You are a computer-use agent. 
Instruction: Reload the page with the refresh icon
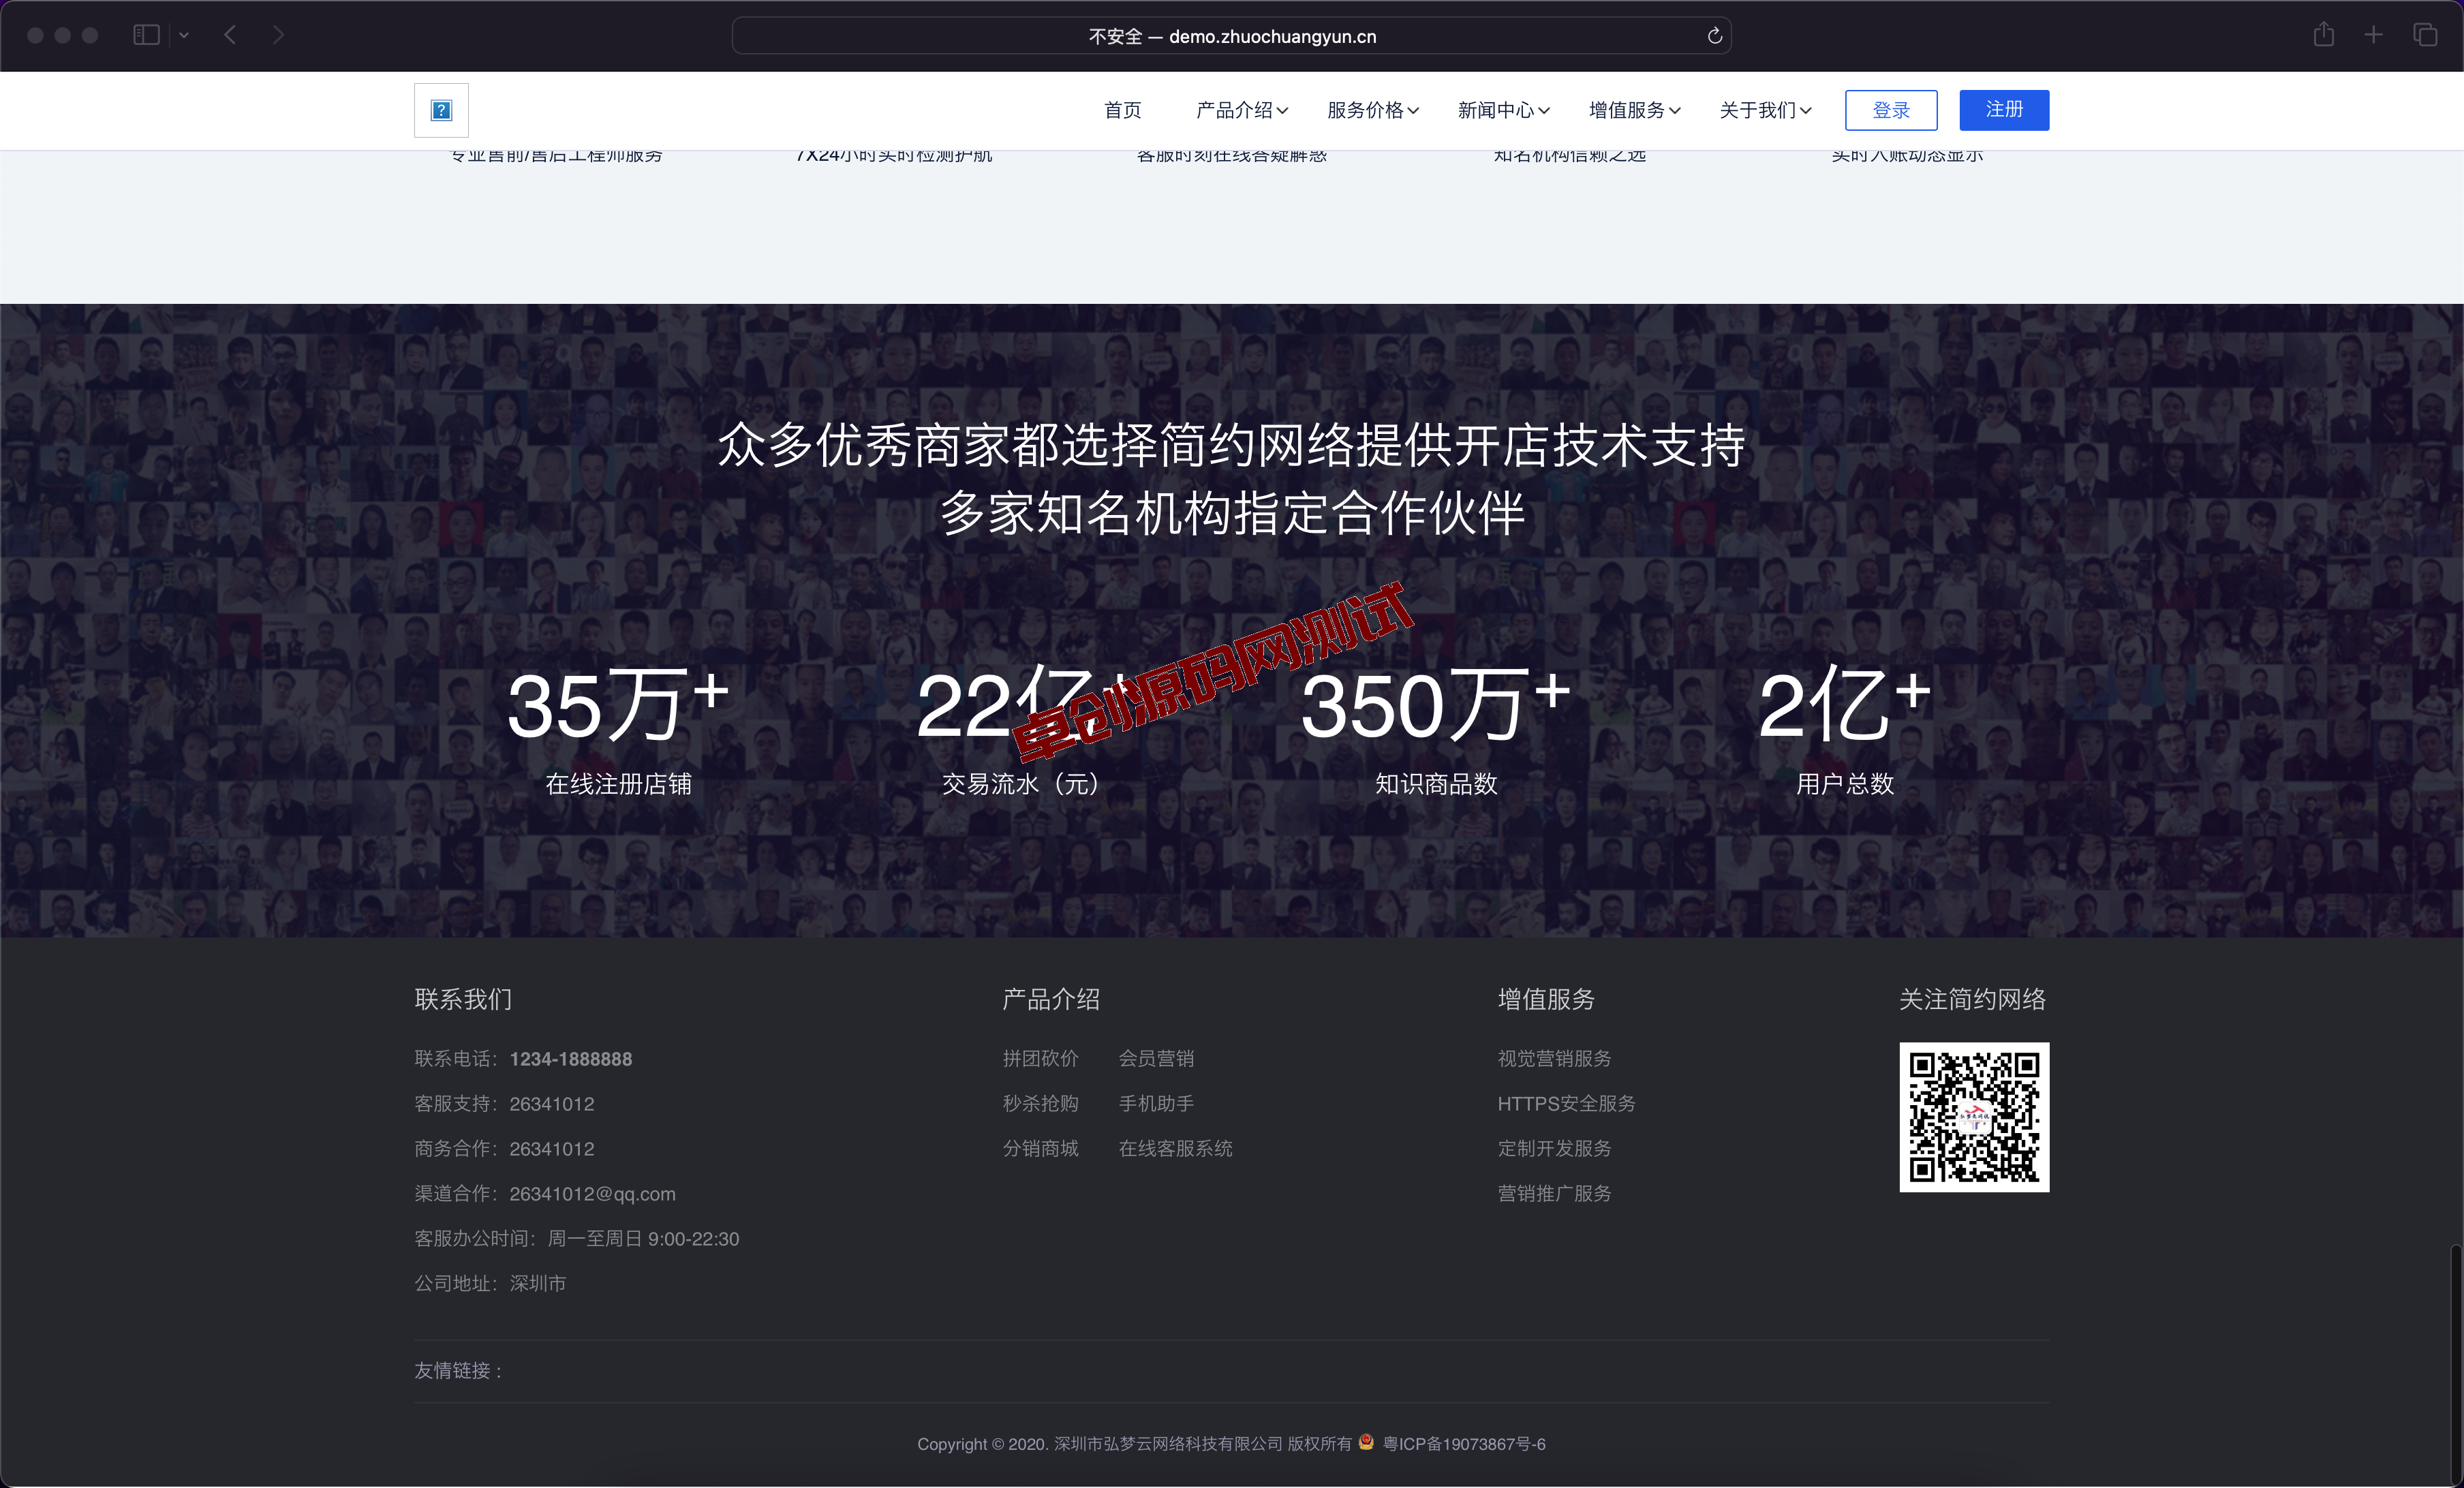1714,36
